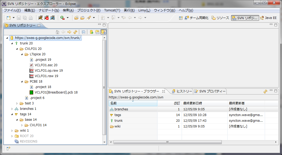The height and width of the screenshot is (155, 282).
Task: Click the New wizard toolbar icon
Action: click(x=9, y=18)
